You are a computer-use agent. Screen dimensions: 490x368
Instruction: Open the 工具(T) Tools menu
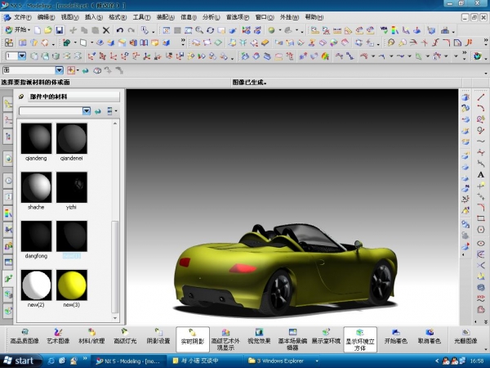[x=142, y=16]
